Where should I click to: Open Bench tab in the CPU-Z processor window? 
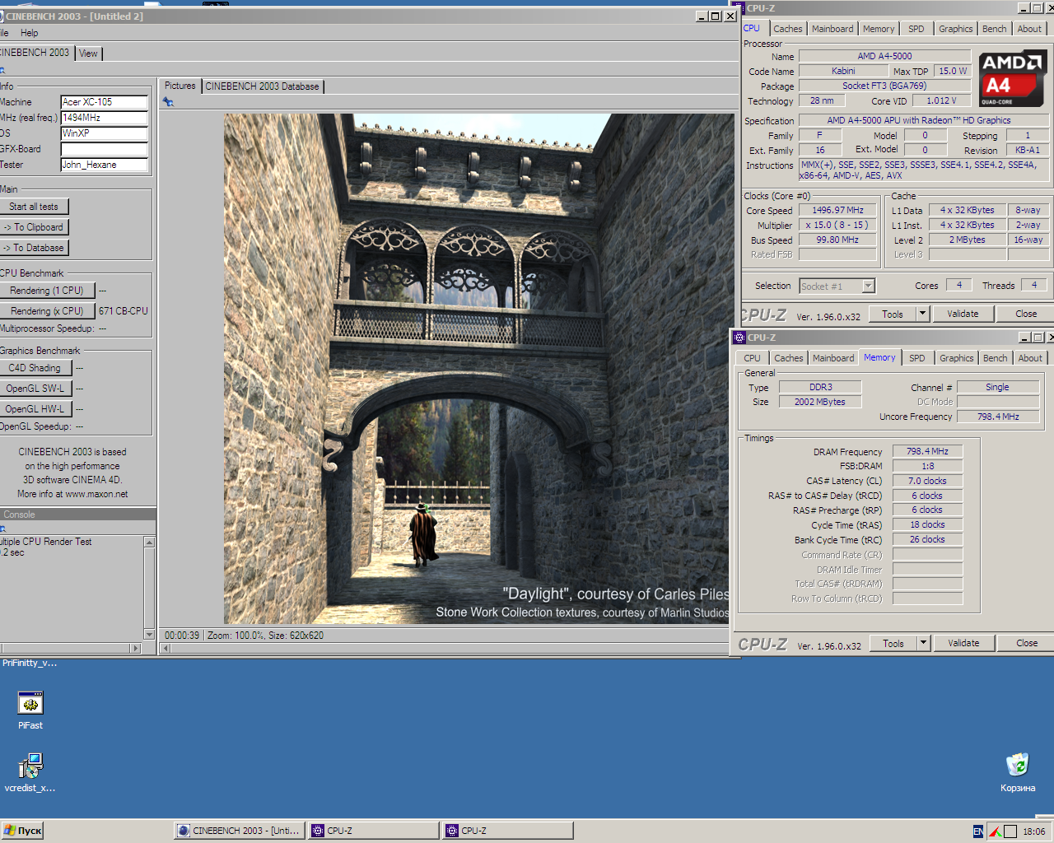[994, 29]
